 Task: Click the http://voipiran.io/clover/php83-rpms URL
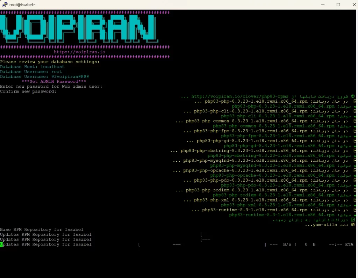[x=240, y=96]
